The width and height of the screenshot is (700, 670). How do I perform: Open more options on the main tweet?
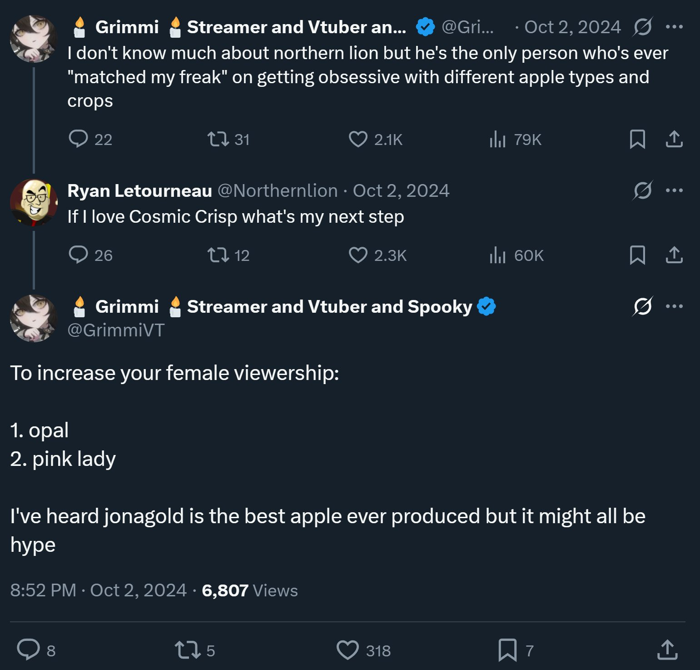[x=674, y=306]
